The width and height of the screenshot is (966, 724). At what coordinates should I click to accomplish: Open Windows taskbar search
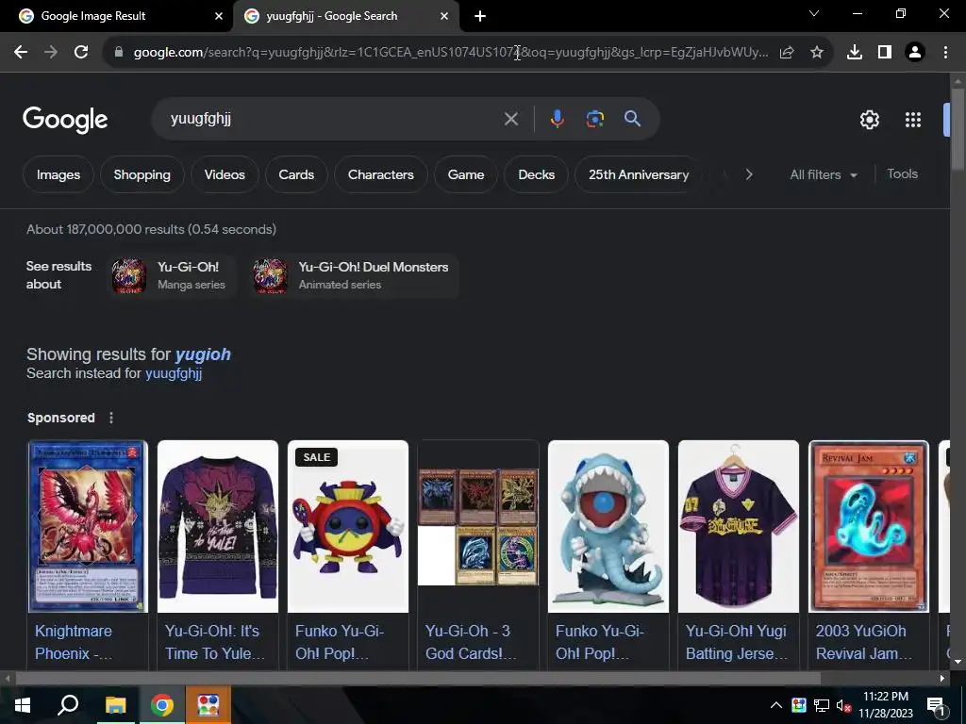[x=68, y=705]
